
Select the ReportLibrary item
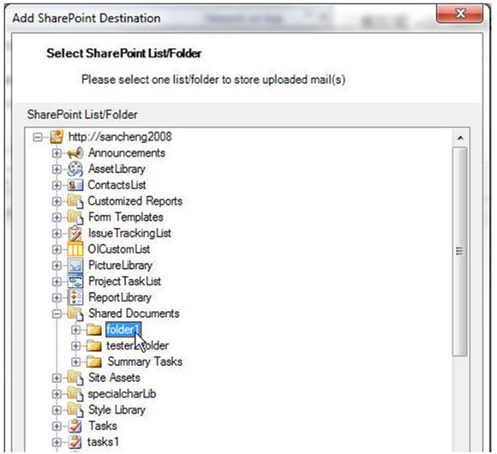[x=120, y=297]
